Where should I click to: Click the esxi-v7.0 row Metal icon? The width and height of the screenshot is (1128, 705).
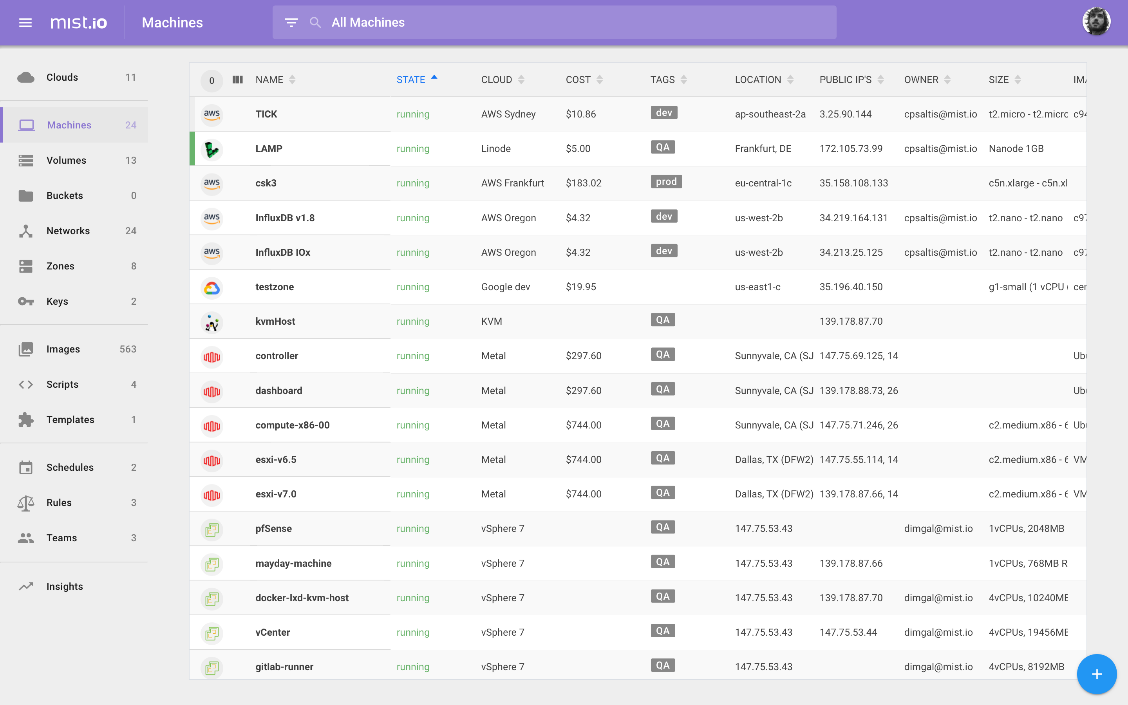point(211,495)
